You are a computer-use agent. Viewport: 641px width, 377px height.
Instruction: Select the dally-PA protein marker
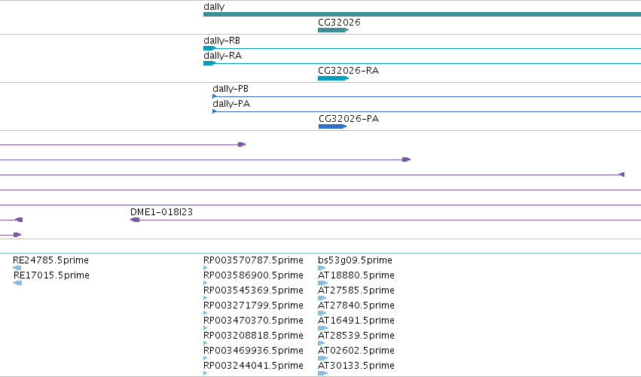(214, 111)
